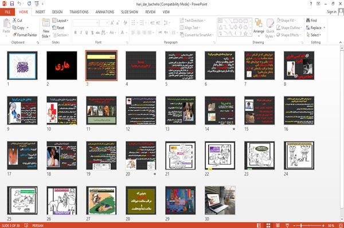Click the Save icon in quick access toolbar
Viewport: 344px width, 228px height.
click(x=12, y=4)
